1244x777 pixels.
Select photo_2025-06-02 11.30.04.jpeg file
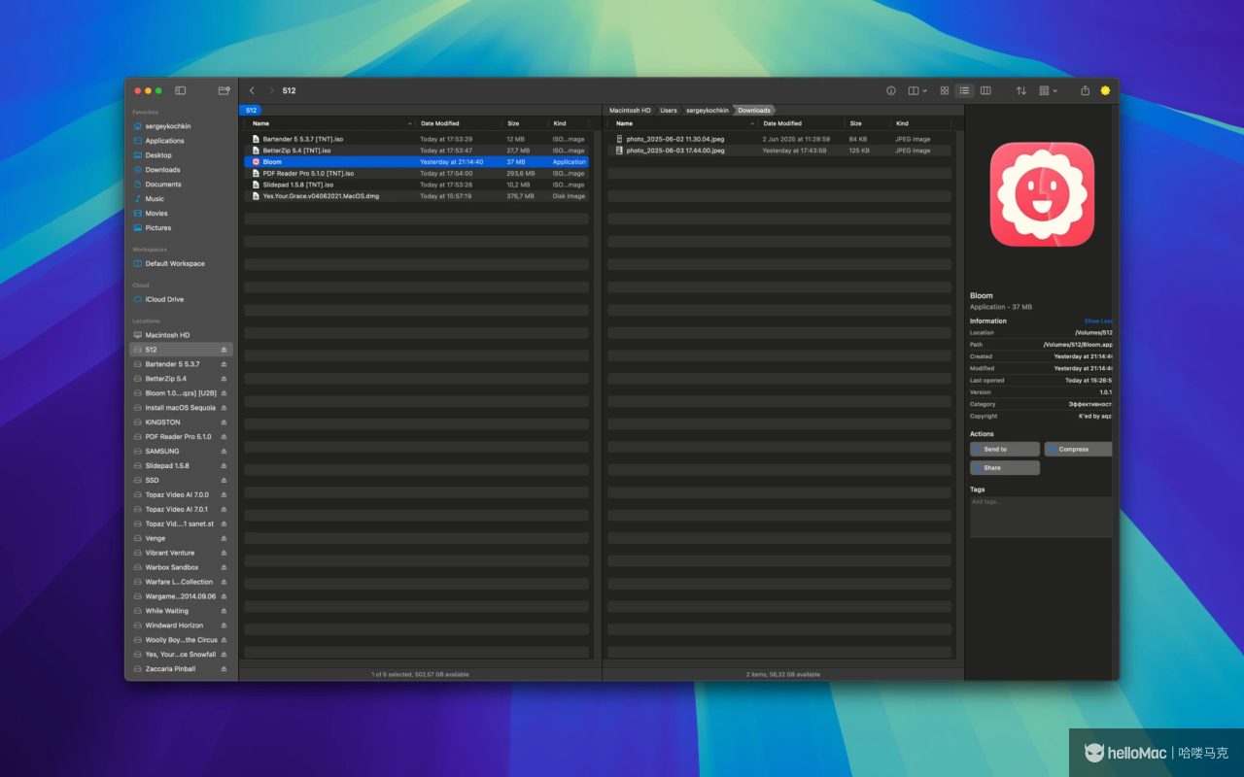(x=779, y=139)
